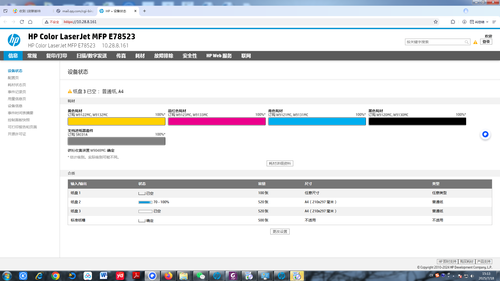This screenshot has height=281, width=500.
Task: Bookmark this page with the star icon
Action: pos(436,22)
